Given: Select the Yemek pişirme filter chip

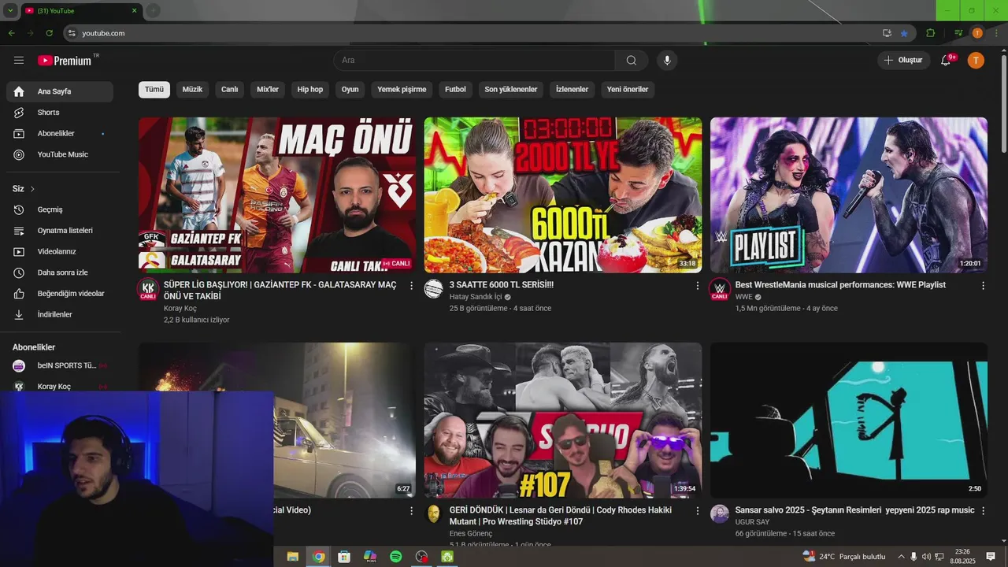Looking at the screenshot, I should (x=402, y=90).
